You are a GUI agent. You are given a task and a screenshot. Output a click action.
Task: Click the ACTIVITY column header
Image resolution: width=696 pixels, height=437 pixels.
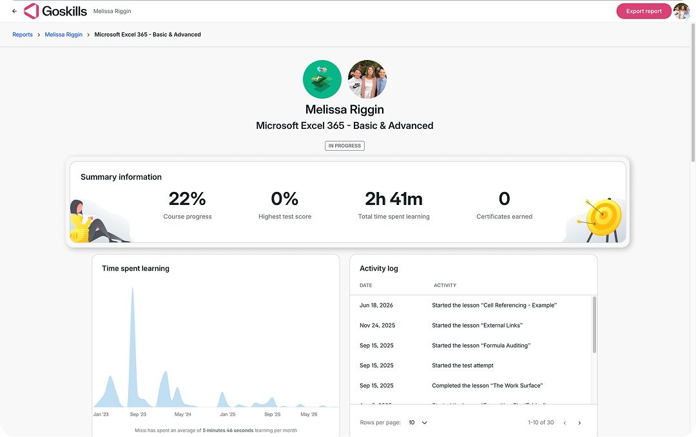tap(445, 285)
